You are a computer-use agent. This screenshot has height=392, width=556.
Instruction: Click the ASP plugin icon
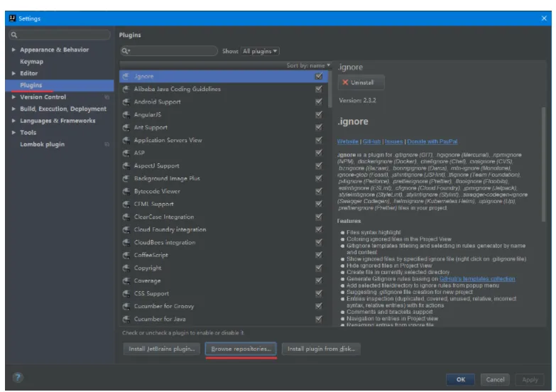pyautogui.click(x=126, y=153)
